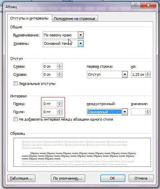Increase the Перед spacing with up arrow
Image resolution: width=160 pixels, height=189 pixels.
pos(59,102)
